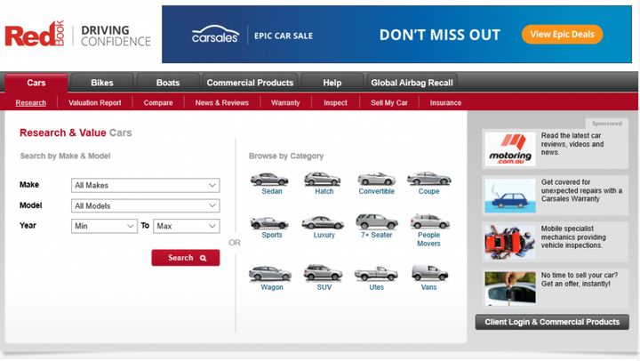Go to the Boats tab
640x361 pixels.
coord(168,83)
